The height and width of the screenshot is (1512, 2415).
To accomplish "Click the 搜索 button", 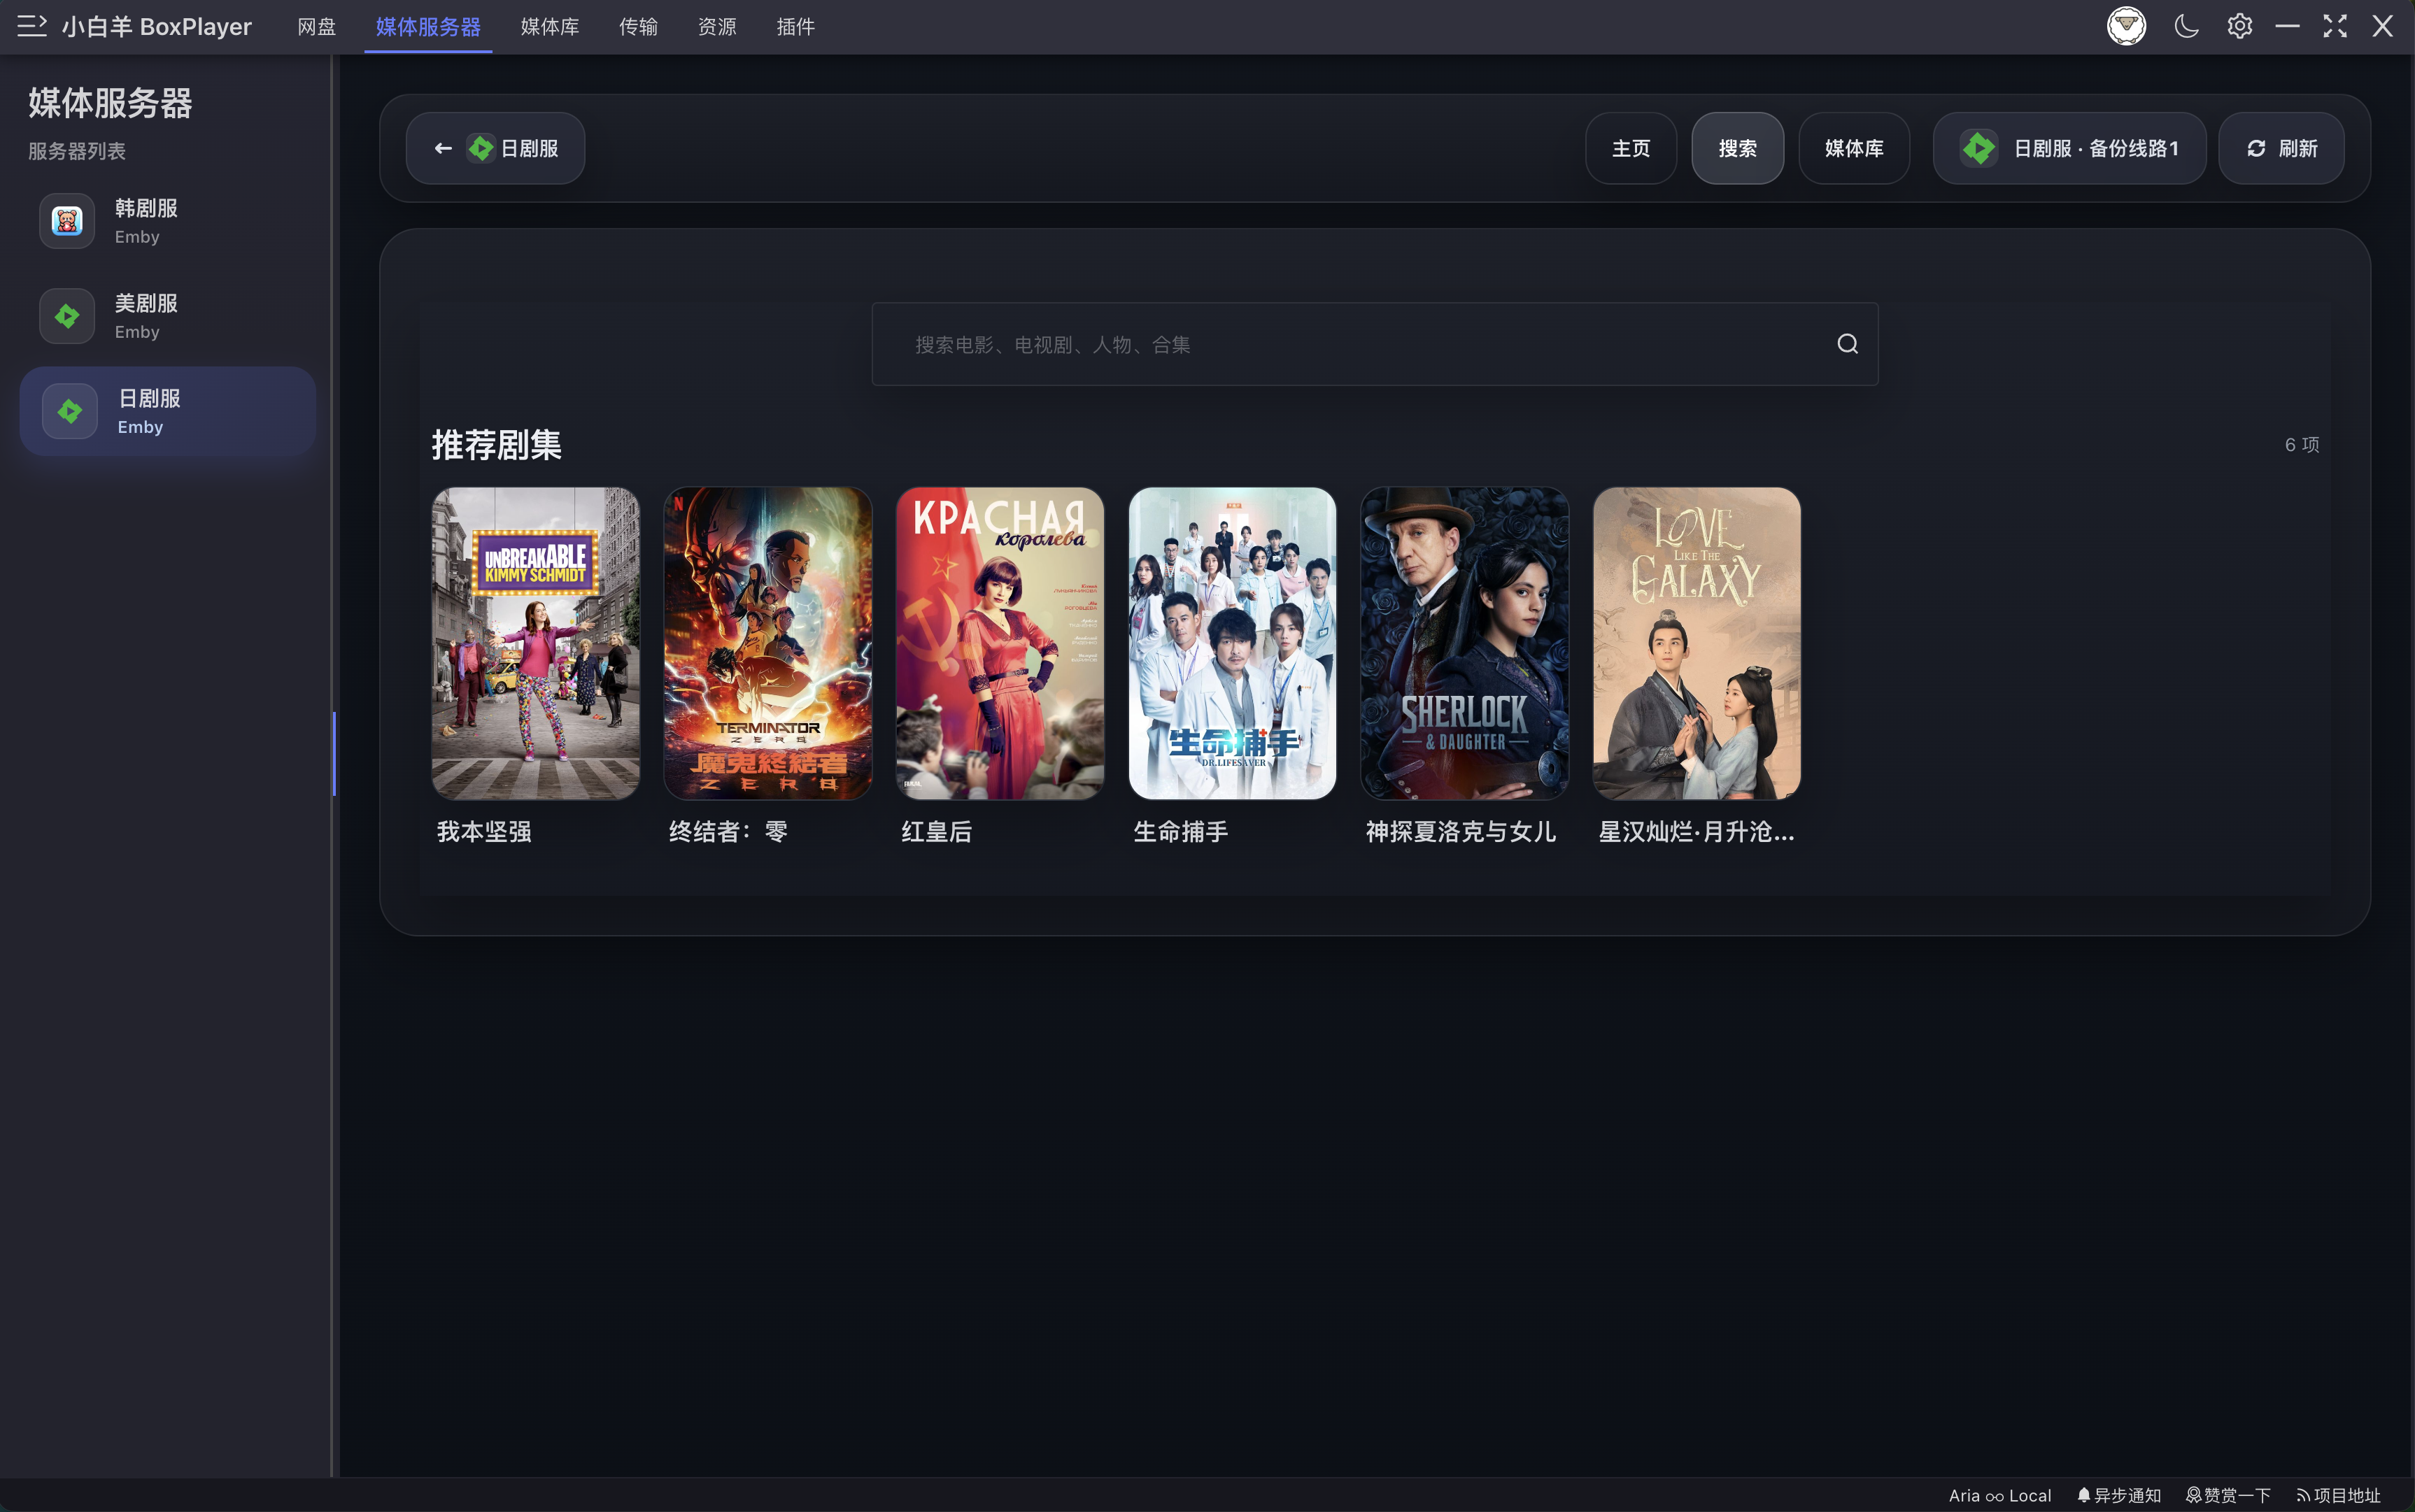I will pos(1736,148).
